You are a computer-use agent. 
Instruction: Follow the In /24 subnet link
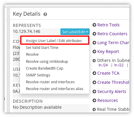coord(103,65)
